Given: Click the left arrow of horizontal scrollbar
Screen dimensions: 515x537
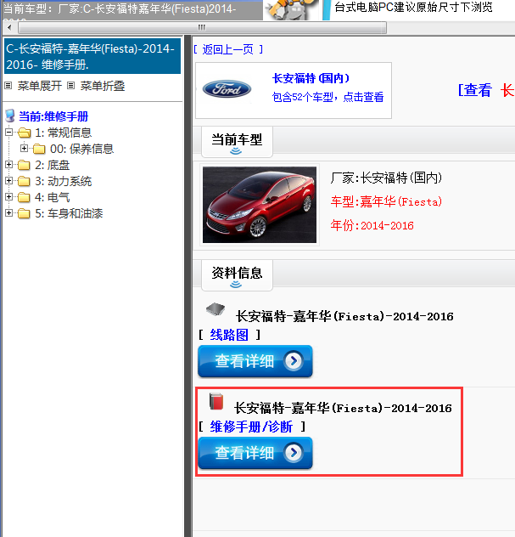Looking at the screenshot, I should tap(9, 27).
